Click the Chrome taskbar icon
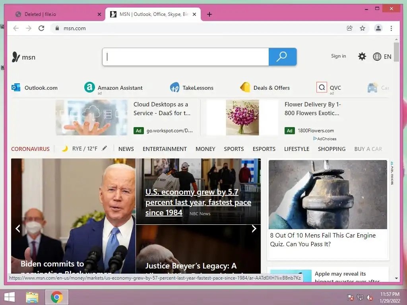 coord(57,297)
